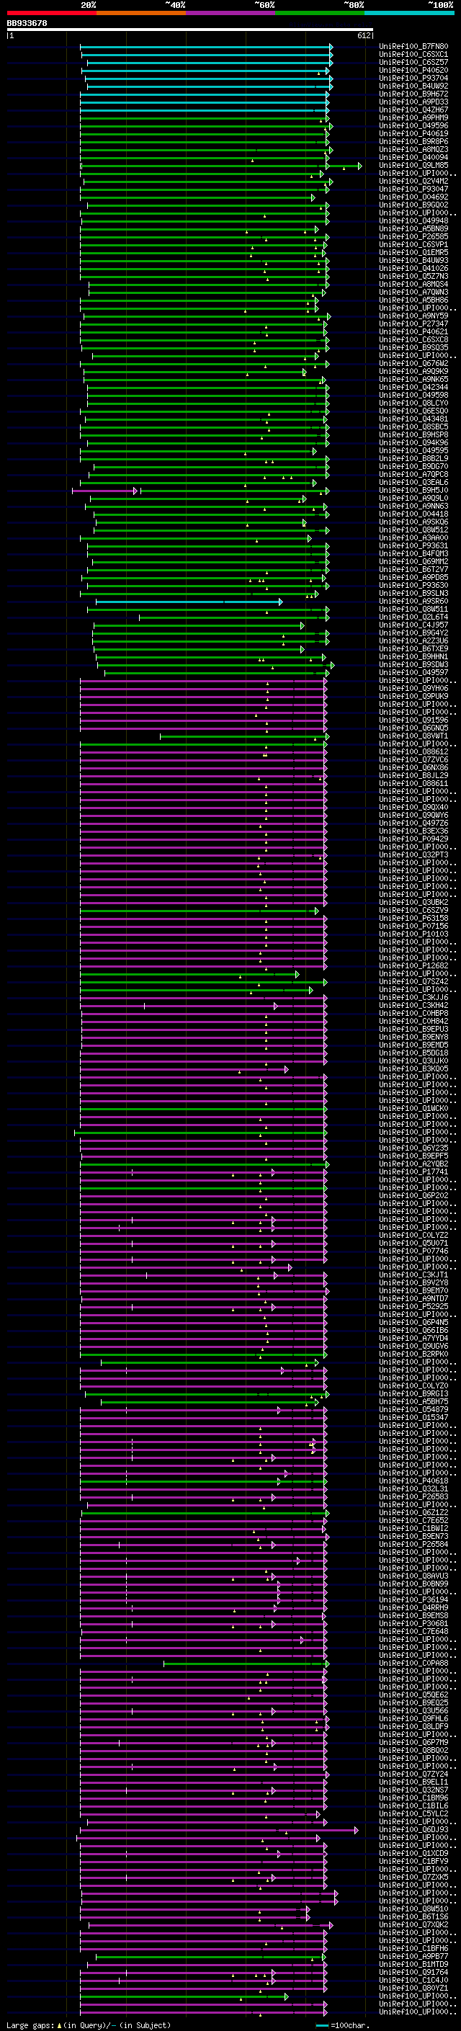Select hit label UniRef100_A9PD33
Screen dimensions: 461x2031
[413, 102]
